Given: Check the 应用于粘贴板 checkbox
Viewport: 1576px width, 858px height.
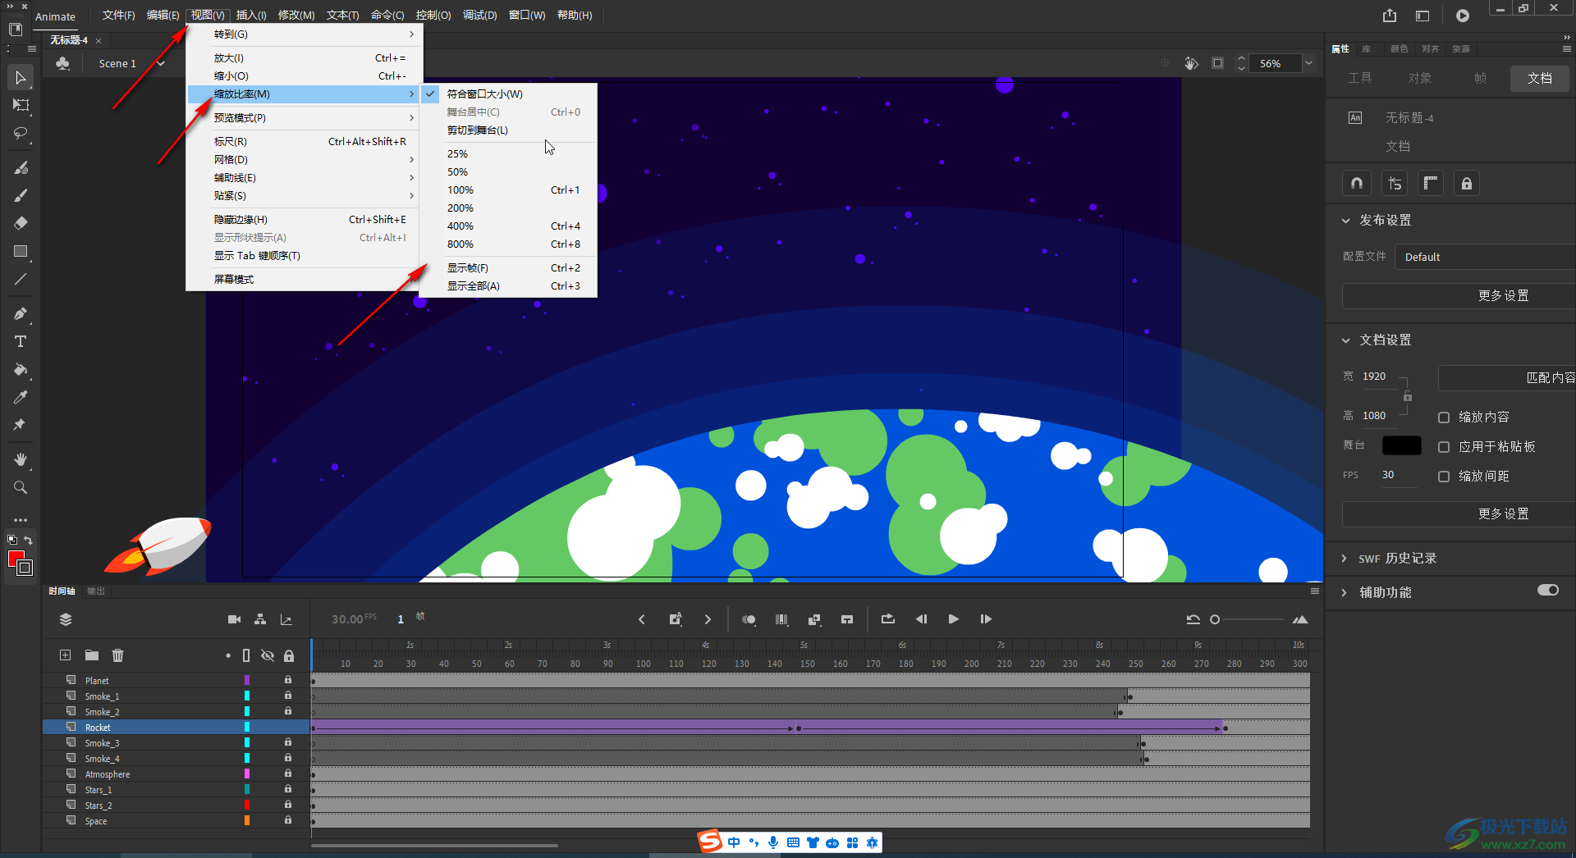Looking at the screenshot, I should click(1444, 447).
